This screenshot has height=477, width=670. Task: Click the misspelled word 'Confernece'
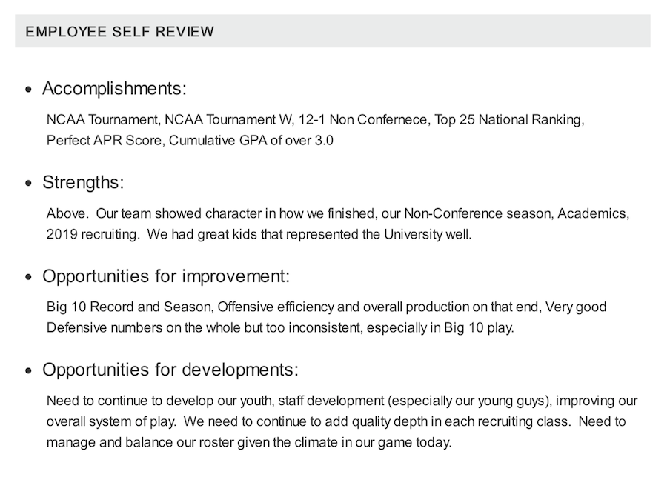pyautogui.click(x=392, y=119)
